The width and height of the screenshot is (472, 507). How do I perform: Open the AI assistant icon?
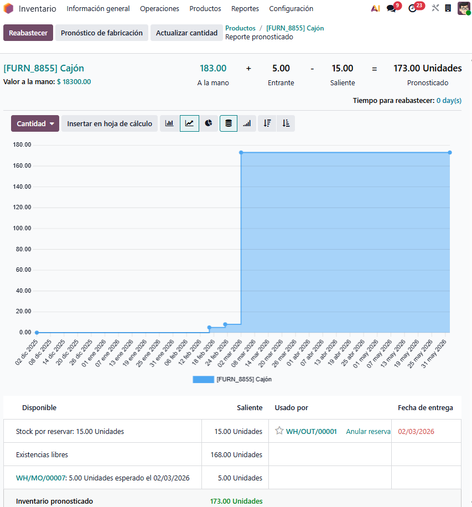(375, 9)
